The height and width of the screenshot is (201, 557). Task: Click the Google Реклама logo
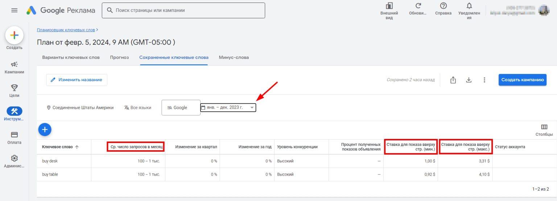tap(61, 11)
